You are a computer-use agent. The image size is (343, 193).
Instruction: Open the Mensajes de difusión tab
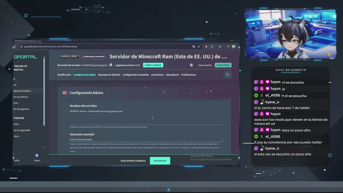[109, 75]
